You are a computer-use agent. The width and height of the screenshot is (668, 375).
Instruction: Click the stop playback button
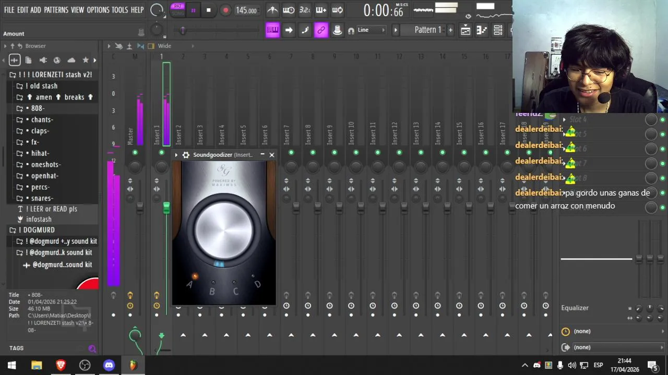tap(209, 10)
